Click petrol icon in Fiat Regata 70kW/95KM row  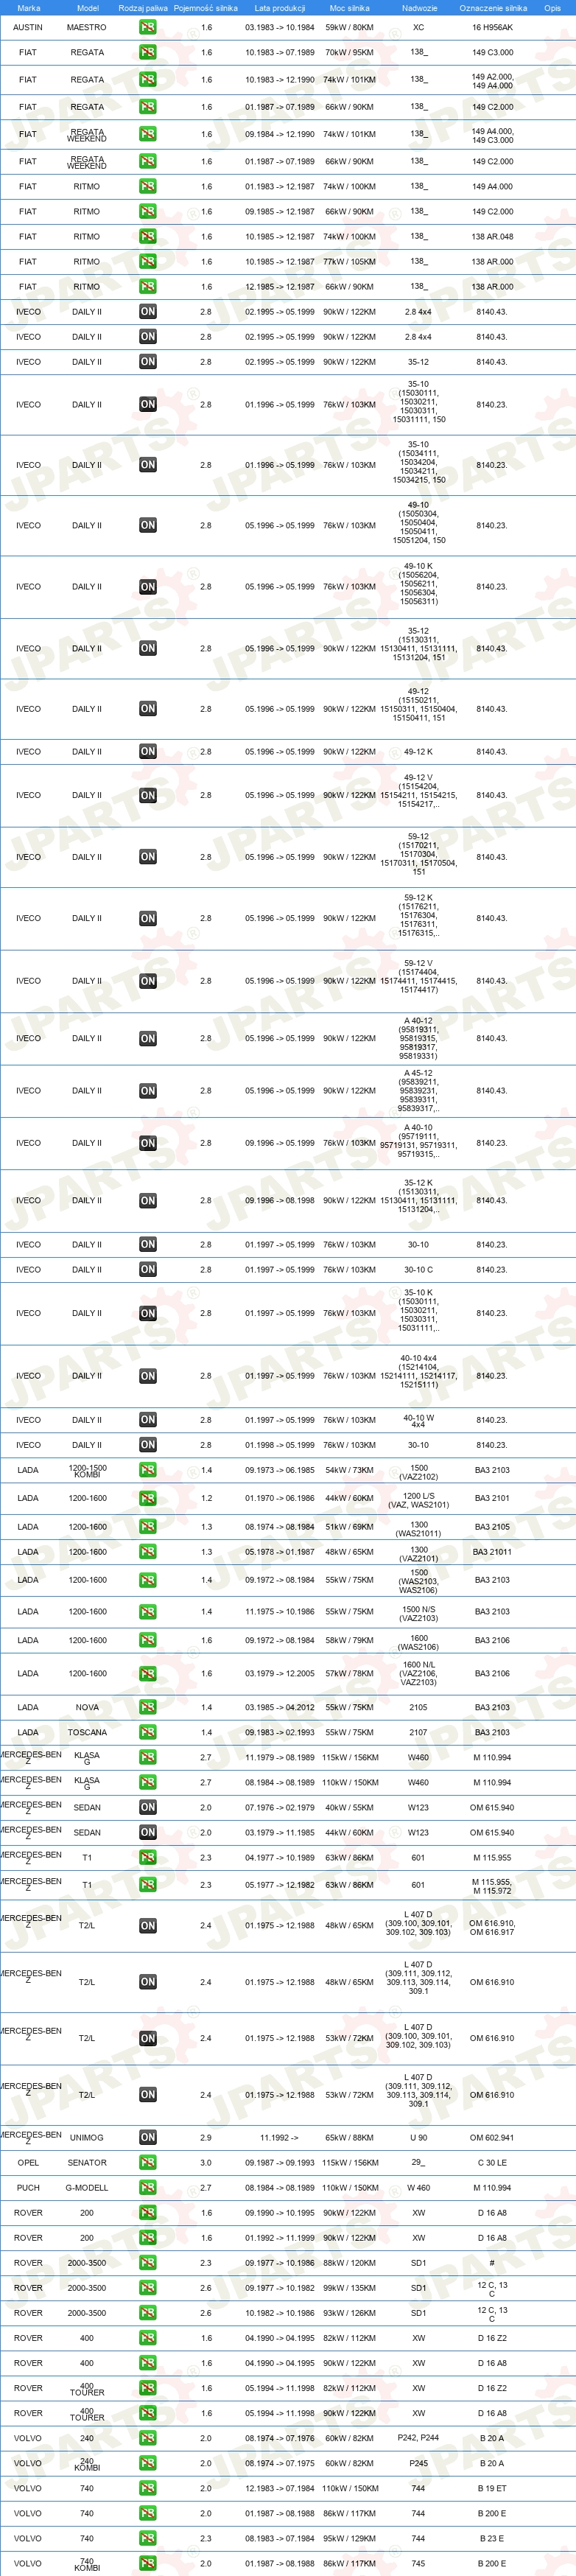click(148, 52)
